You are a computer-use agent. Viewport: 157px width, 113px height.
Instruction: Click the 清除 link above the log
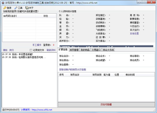tap(5, 50)
